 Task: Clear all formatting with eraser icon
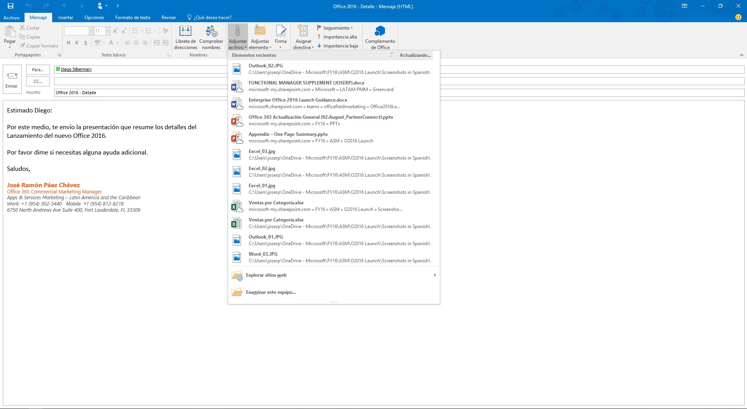click(165, 31)
